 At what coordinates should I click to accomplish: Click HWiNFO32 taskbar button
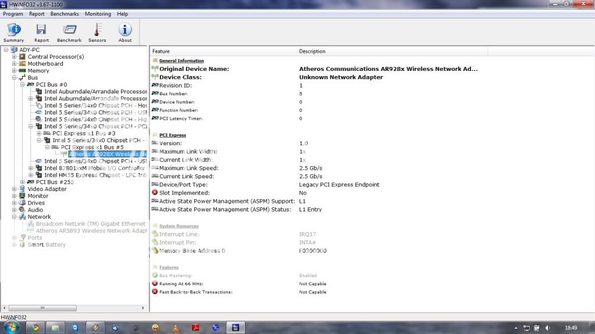tap(236, 328)
